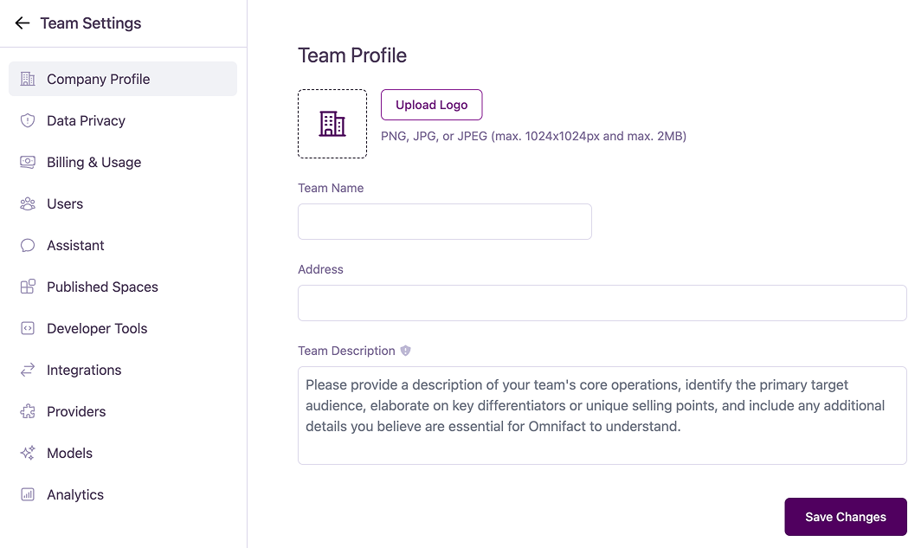Click the arrows icon beside Integrations
The image size is (921, 548).
pos(27,370)
